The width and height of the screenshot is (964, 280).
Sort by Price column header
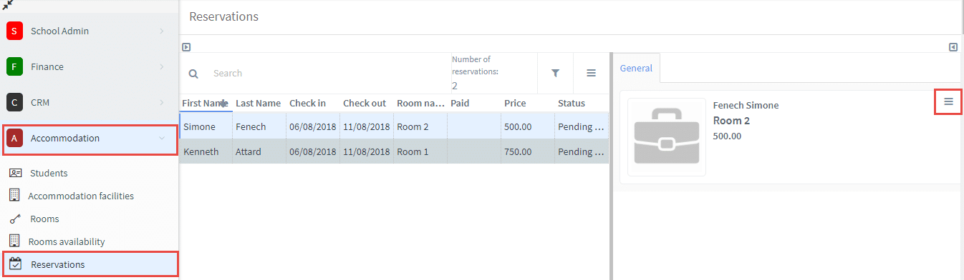coord(528,104)
